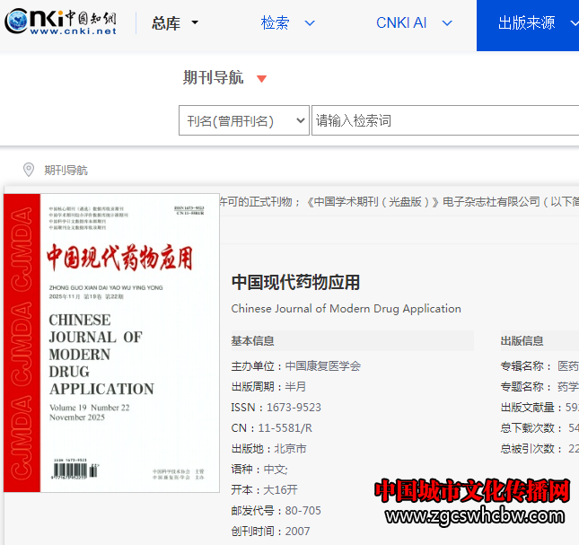Image resolution: width=579 pixels, height=545 pixels.
Task: Click the red triangle beside 期刊导航 heading
Action: [x=261, y=79]
